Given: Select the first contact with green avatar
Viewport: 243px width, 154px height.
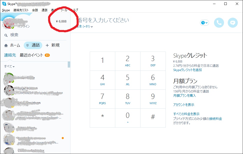Looking at the screenshot, I should 35,78.
